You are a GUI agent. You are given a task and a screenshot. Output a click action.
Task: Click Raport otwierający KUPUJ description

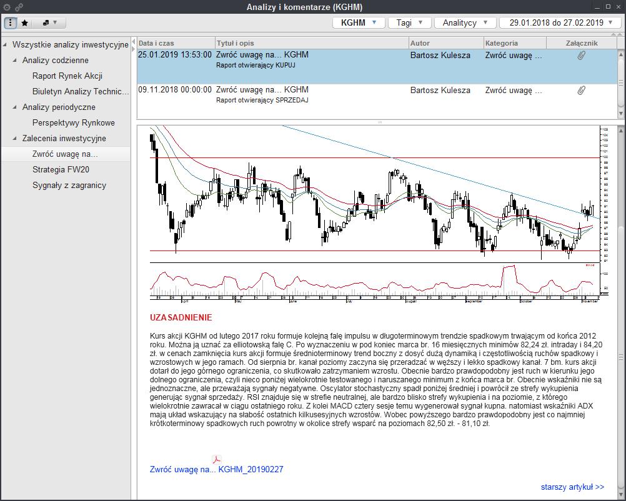[x=256, y=65]
